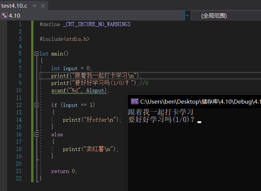Viewport: 261px width, 191px height.
Task: Click the _CRT_SECURE_NO_WARNINGS macro
Action: pyautogui.click(x=97, y=24)
